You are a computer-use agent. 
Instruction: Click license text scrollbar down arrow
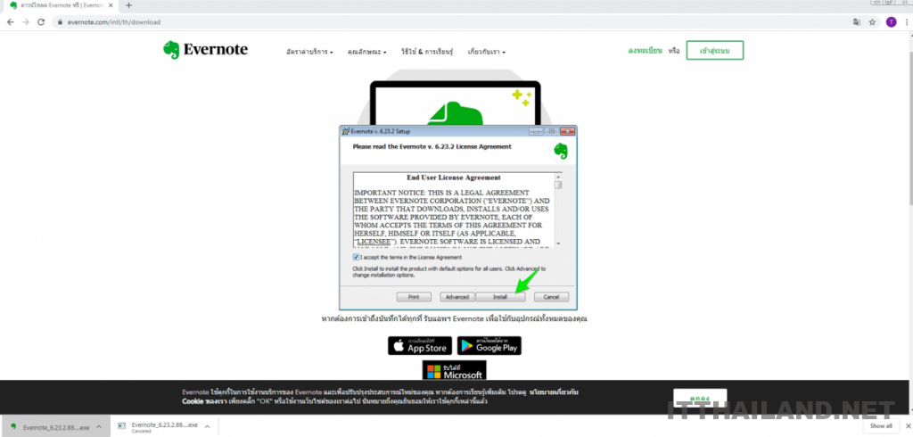pos(558,243)
